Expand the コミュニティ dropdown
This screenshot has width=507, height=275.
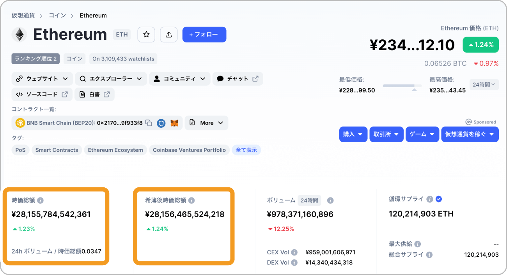(180, 79)
